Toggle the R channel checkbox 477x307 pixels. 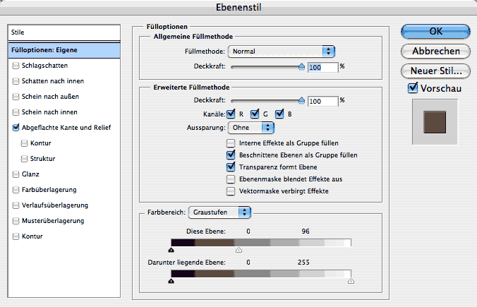(231, 114)
